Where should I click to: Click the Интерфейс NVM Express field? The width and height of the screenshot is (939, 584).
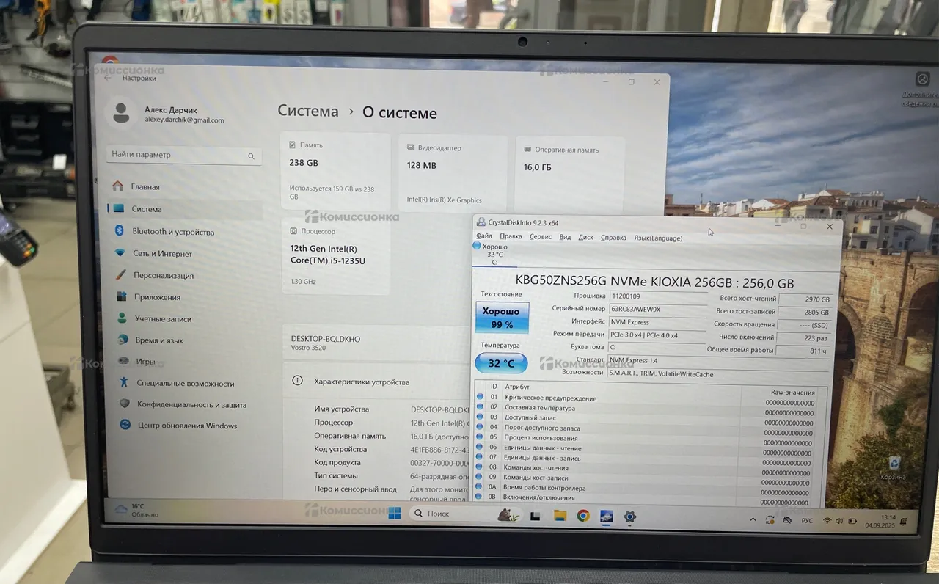[658, 322]
